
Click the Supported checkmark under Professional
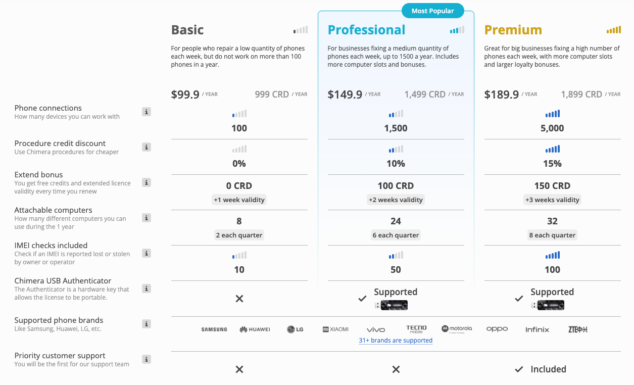[362, 299]
